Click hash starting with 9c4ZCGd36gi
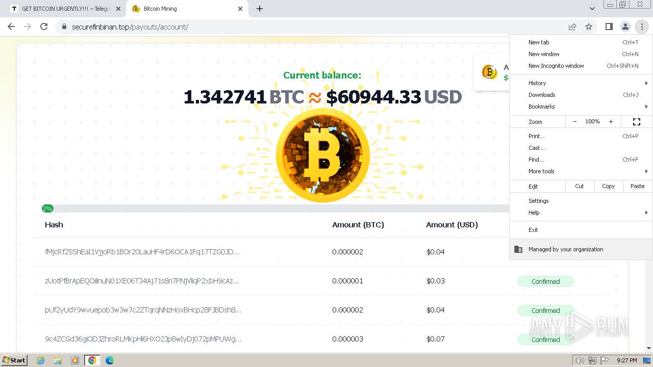 coord(143,339)
